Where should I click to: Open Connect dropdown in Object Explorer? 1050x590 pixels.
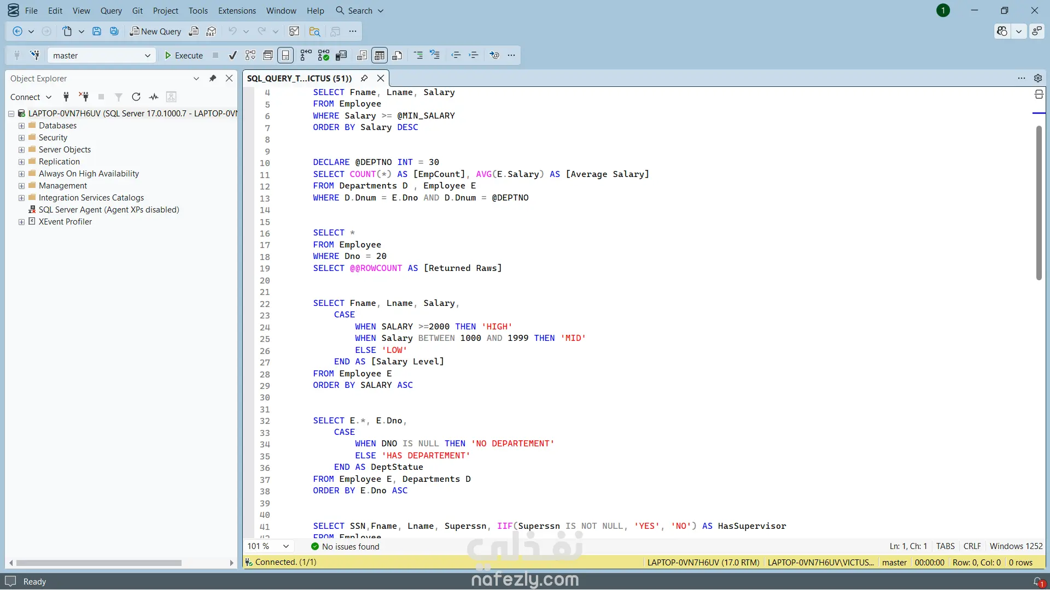(31, 97)
